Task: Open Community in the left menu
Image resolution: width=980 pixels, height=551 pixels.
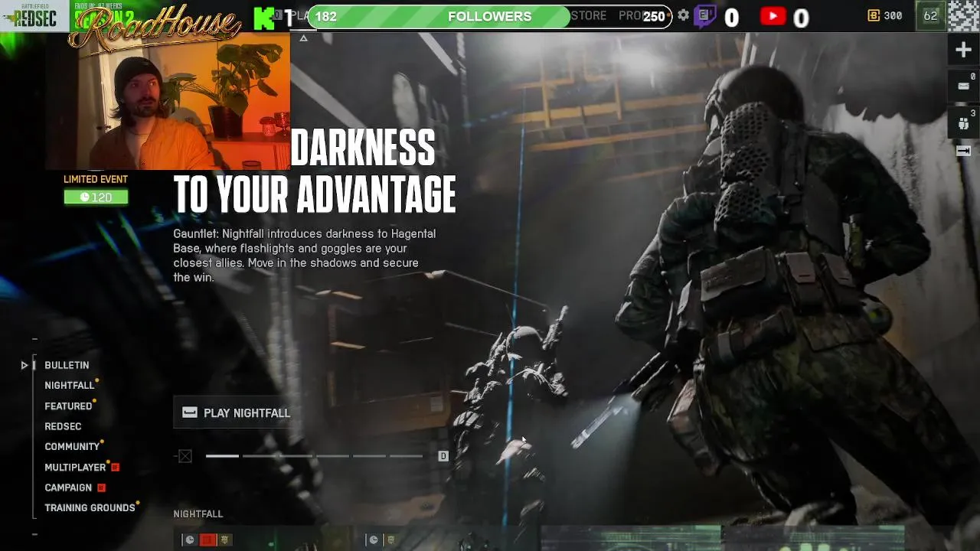Action: click(72, 447)
